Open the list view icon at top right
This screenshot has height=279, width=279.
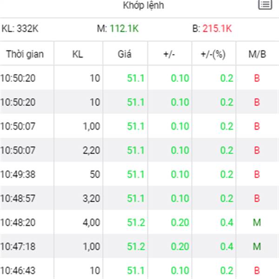pos(265,4)
